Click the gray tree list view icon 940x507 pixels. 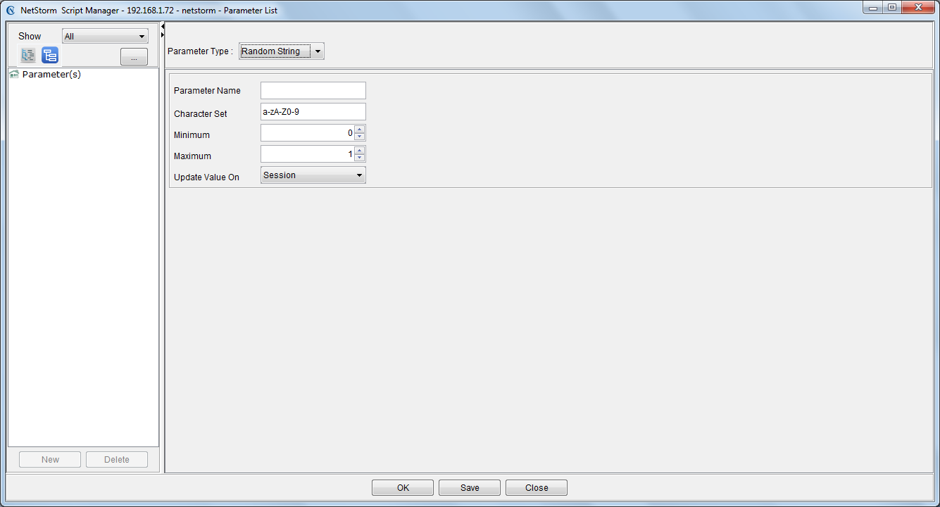point(28,56)
